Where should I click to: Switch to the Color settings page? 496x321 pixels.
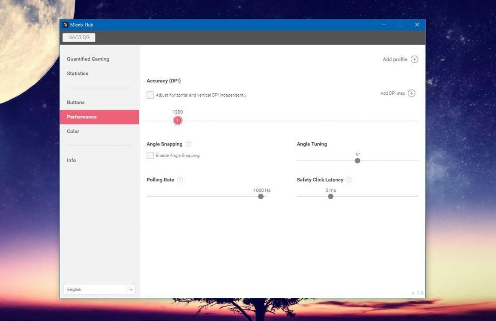pos(73,131)
